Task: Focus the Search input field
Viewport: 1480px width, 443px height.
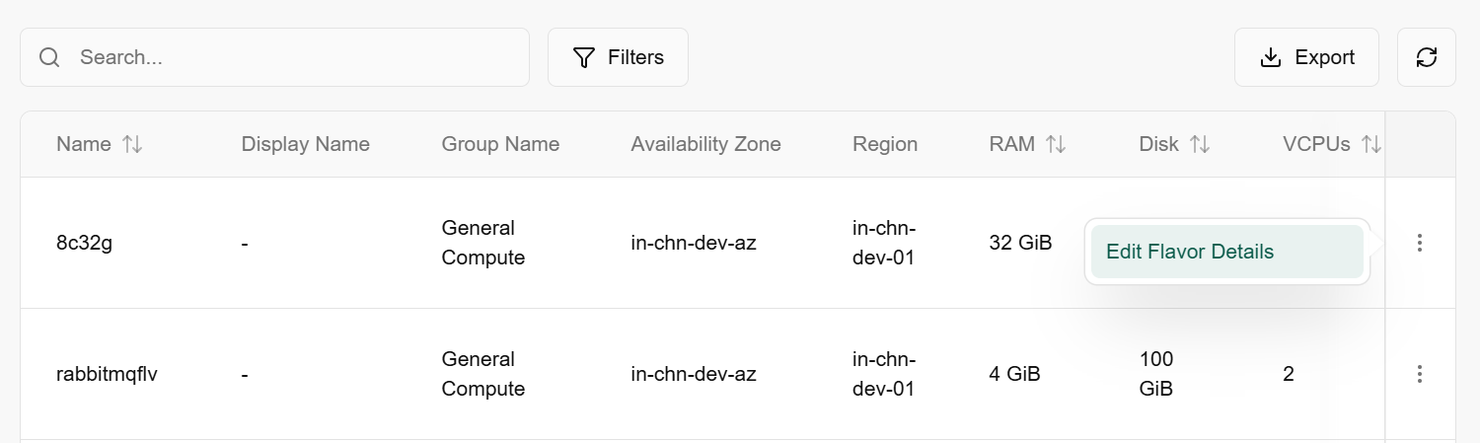Action: [x=296, y=57]
